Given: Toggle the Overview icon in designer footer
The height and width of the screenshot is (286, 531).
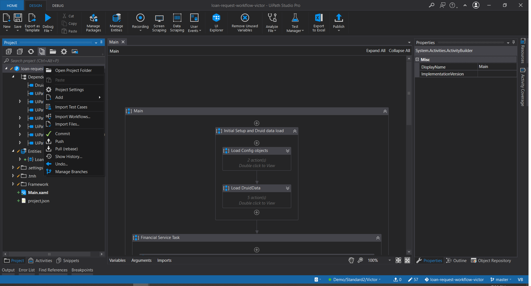Looking at the screenshot, I should click(x=407, y=260).
